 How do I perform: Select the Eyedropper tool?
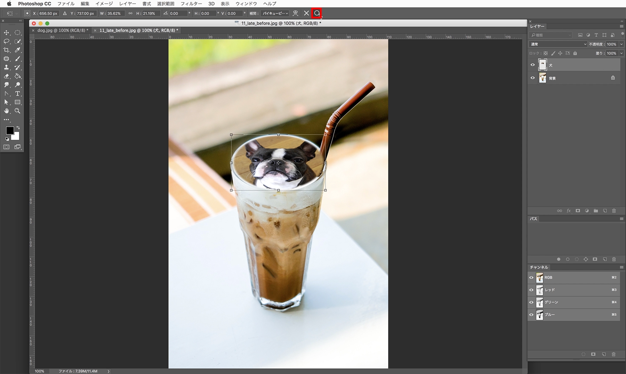point(17,50)
